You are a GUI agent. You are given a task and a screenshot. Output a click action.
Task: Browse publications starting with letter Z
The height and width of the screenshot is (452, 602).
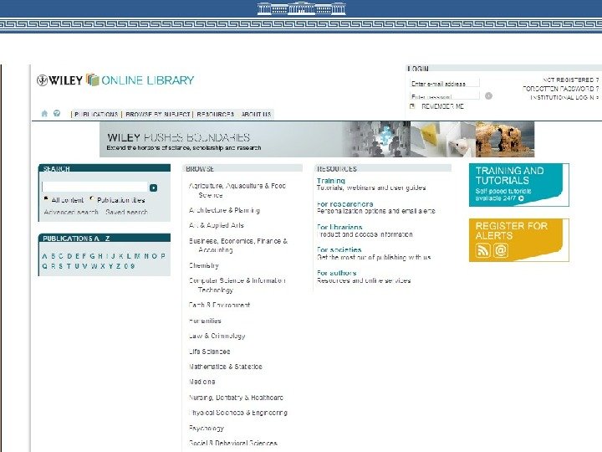coord(119,266)
